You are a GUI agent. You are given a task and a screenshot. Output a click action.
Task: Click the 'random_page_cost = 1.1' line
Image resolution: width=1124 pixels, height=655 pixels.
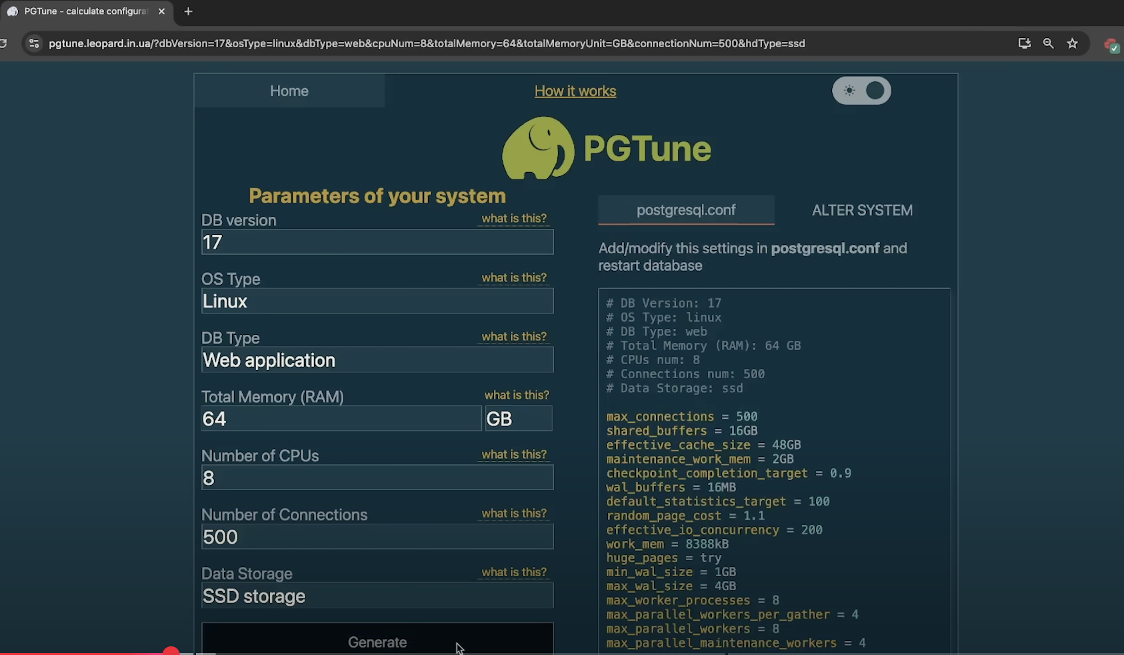click(x=685, y=516)
